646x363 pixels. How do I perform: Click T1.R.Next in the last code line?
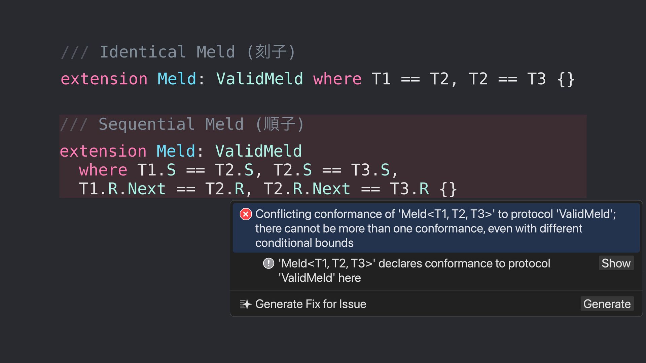122,189
